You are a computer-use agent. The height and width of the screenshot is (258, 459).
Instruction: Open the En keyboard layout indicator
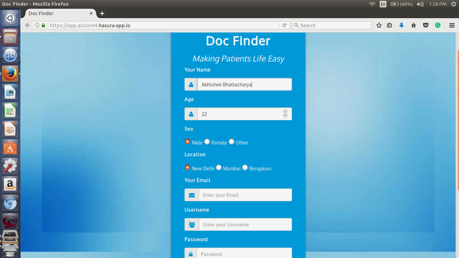(383, 4)
